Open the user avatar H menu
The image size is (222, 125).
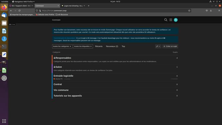(x=176, y=20)
